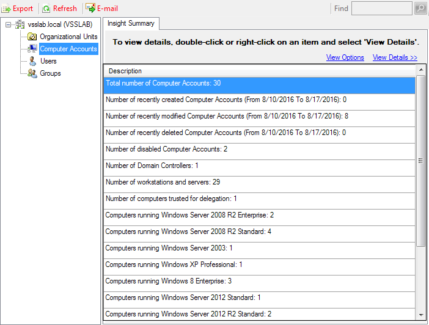Select 'Windows Server 2012 R2 Standard: 2' row
Screen dimensions: 429x325
click(259, 314)
